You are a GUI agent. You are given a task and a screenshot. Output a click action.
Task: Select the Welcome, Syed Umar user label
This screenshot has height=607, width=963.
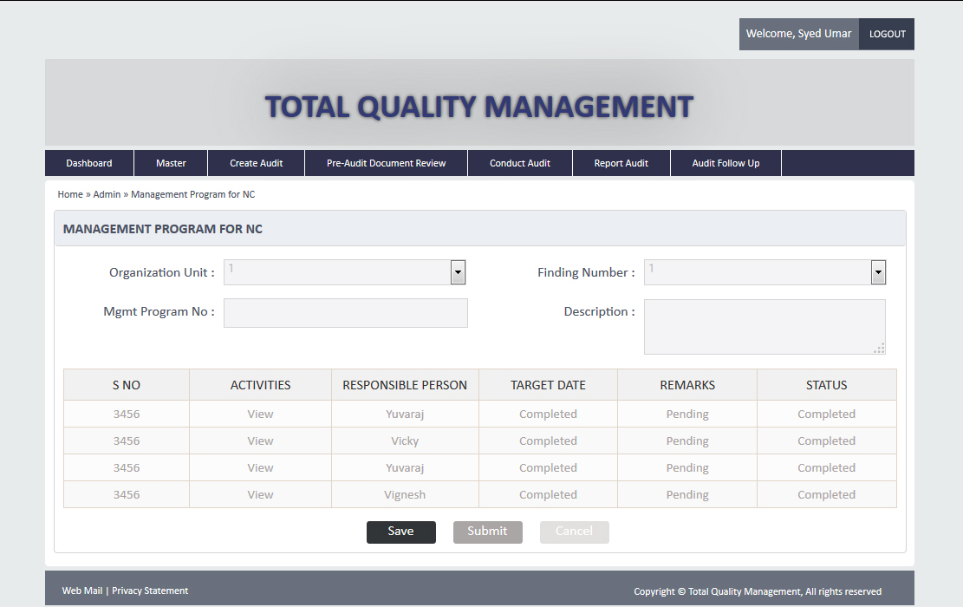pyautogui.click(x=798, y=34)
